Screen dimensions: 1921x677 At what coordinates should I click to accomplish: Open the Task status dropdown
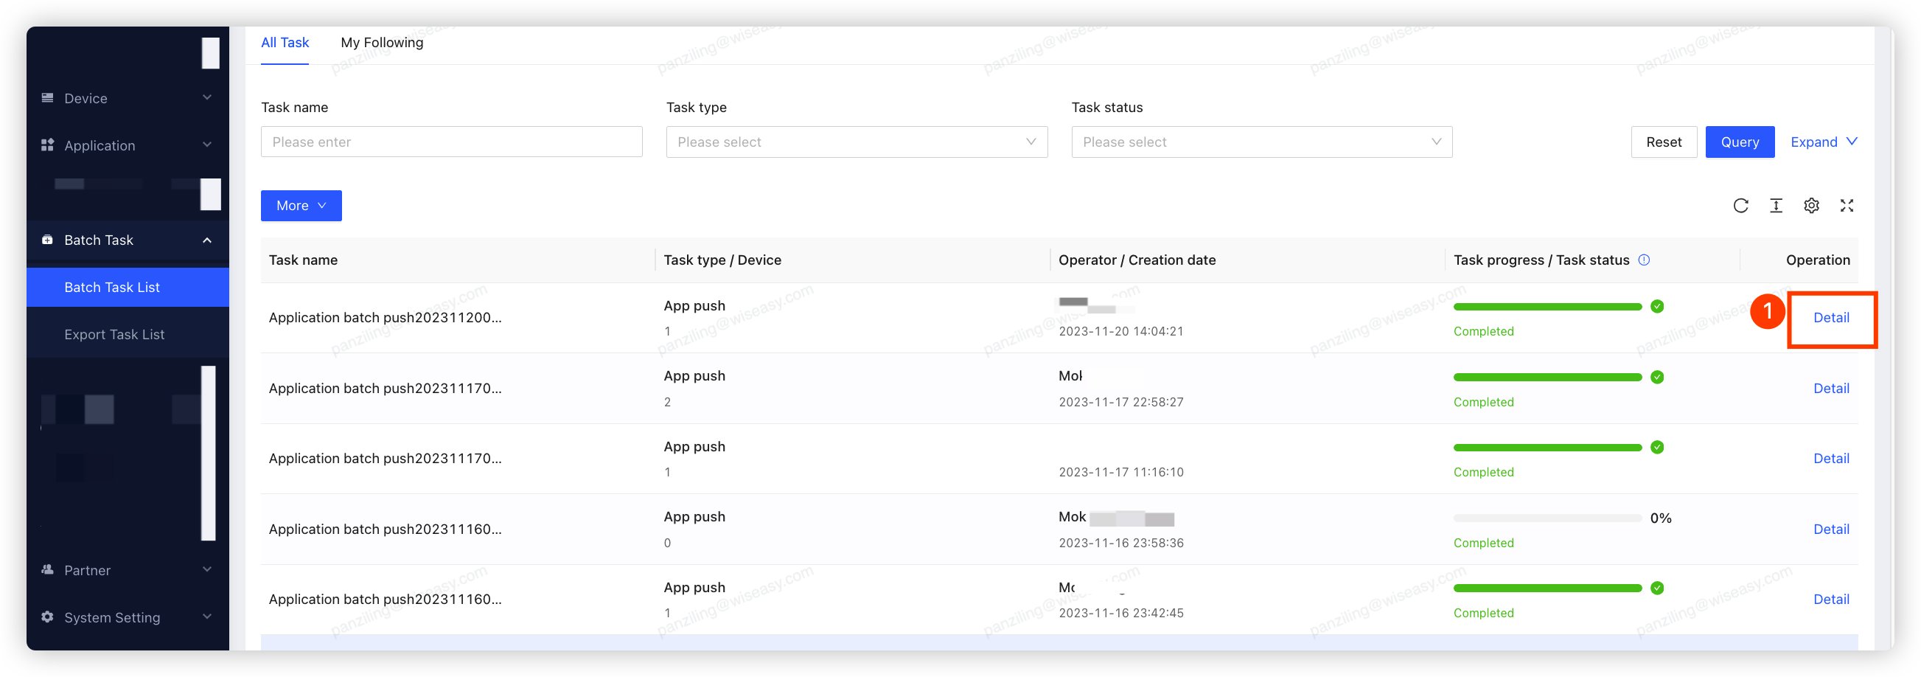(1261, 142)
